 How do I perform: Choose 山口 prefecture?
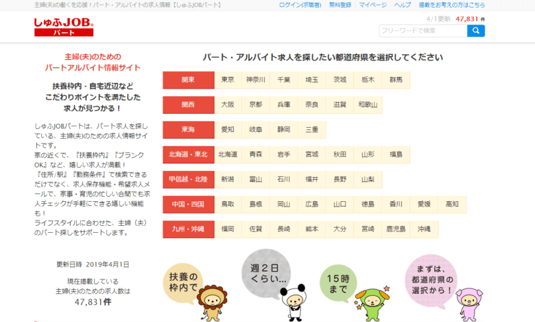tap(340, 205)
